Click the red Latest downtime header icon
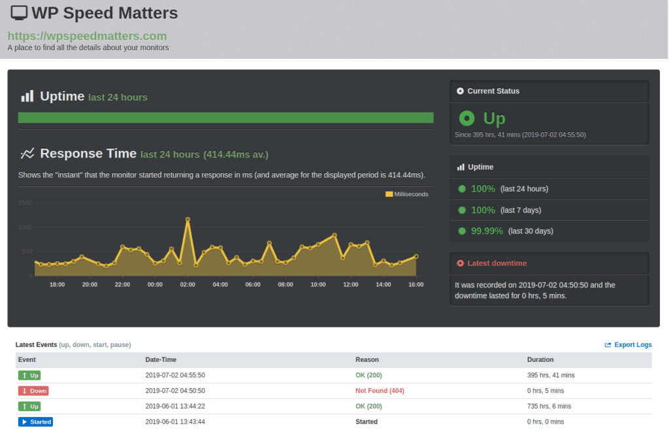Image resolution: width=669 pixels, height=432 pixels. pos(460,263)
